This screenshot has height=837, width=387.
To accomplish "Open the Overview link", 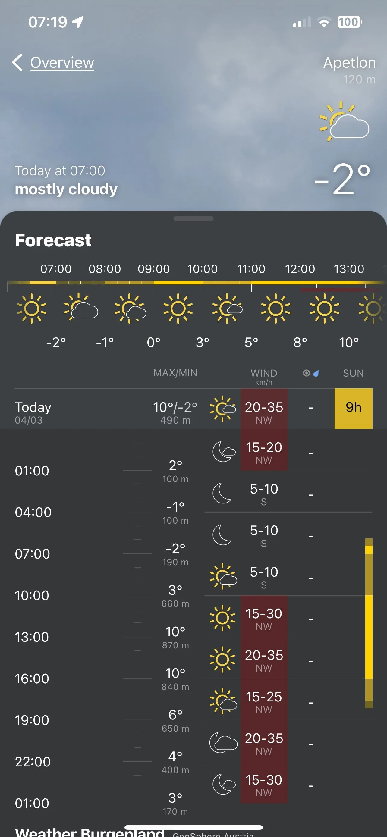I will (62, 62).
